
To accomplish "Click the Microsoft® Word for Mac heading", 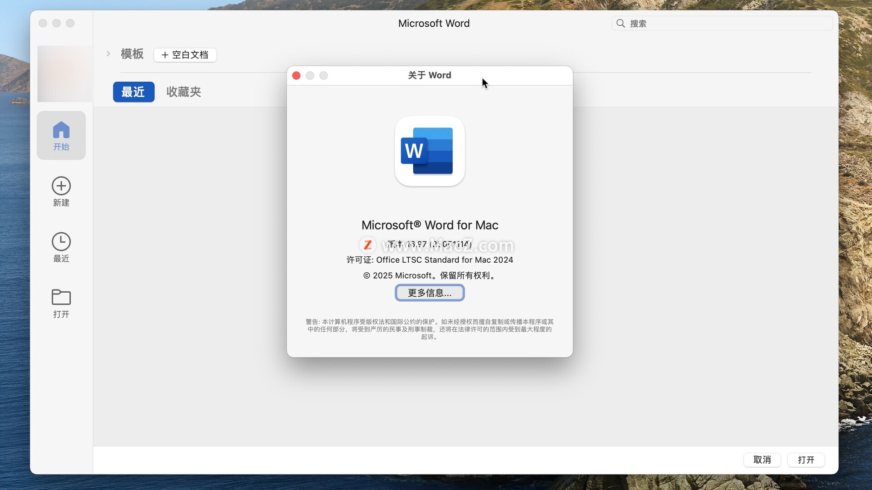I will pos(430,225).
